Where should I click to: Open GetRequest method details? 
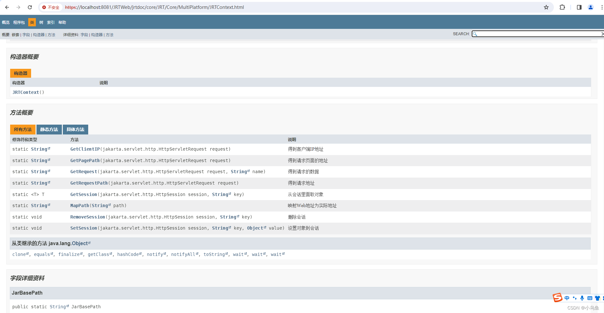pyautogui.click(x=84, y=172)
